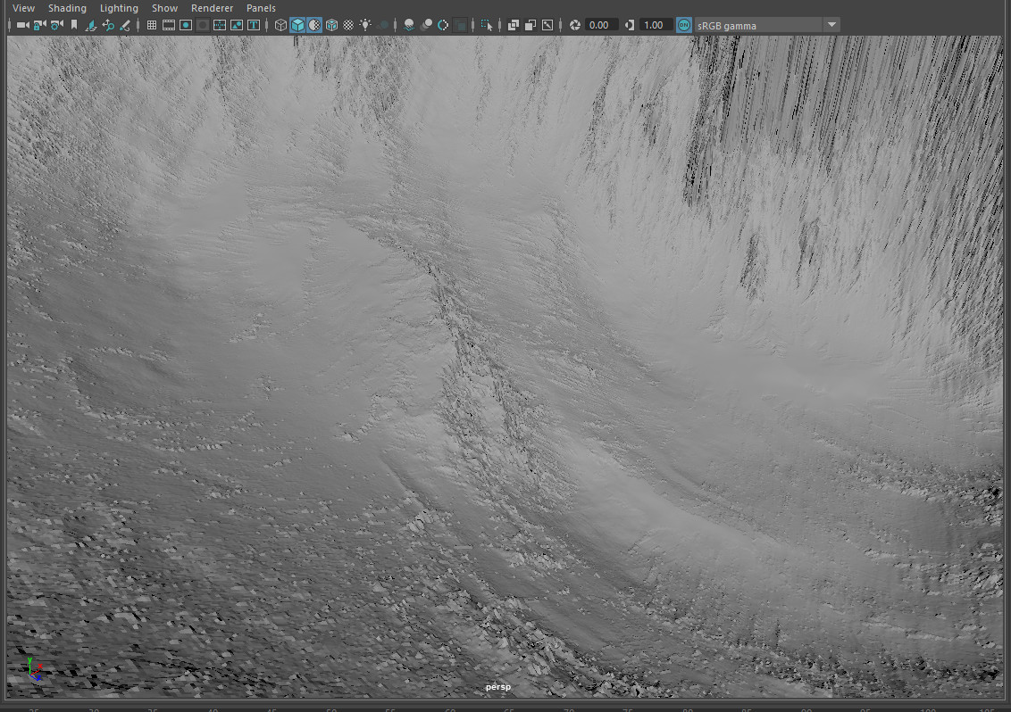Toggle the Motion Blur icon
The image size is (1011, 712).
point(426,25)
